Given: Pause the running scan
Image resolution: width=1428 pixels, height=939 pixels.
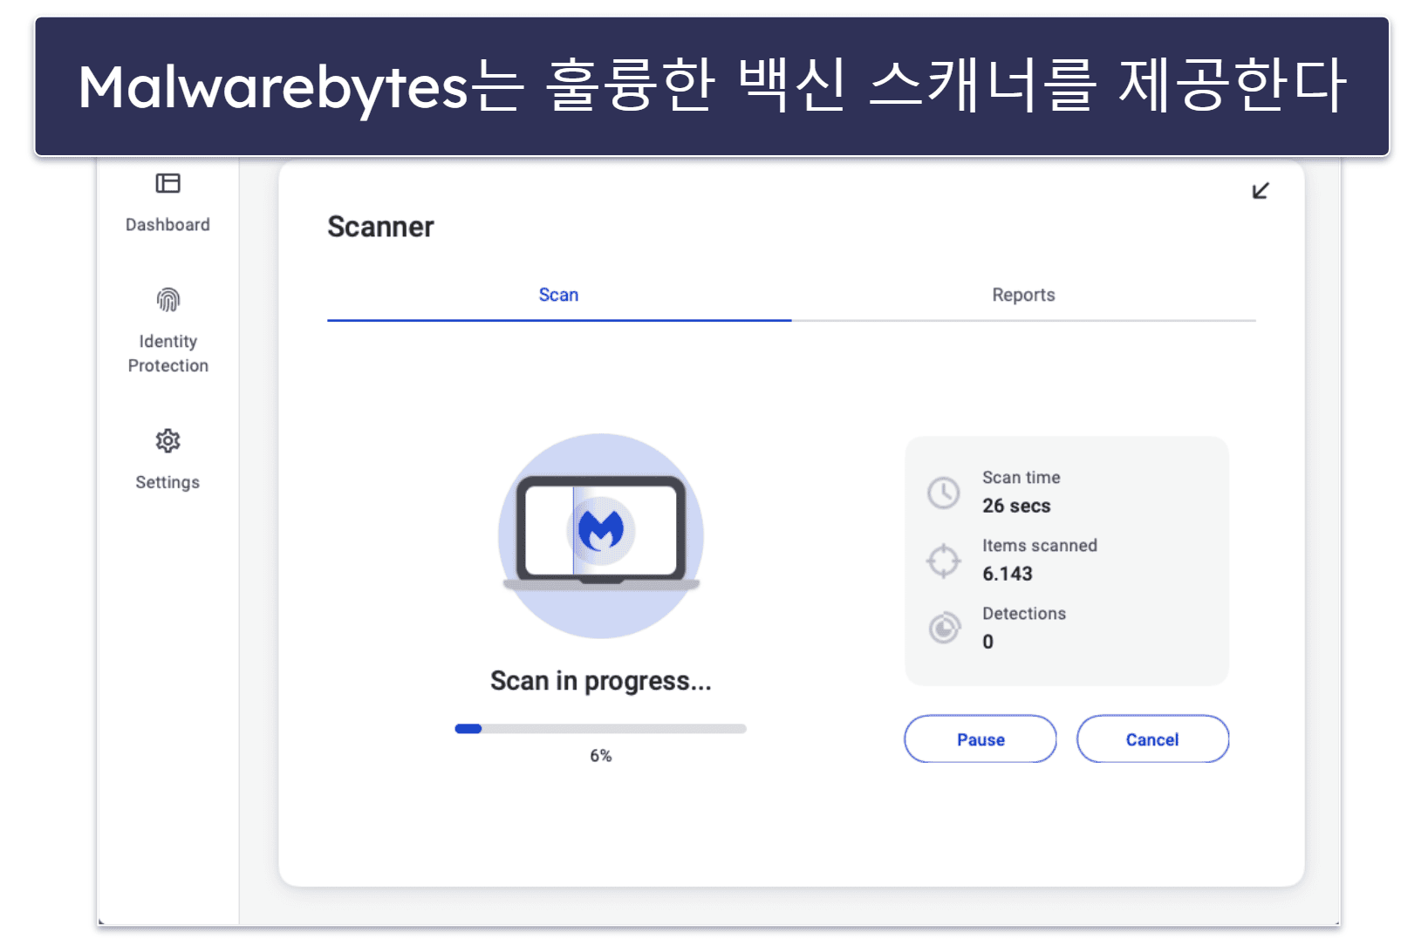Looking at the screenshot, I should [980, 739].
